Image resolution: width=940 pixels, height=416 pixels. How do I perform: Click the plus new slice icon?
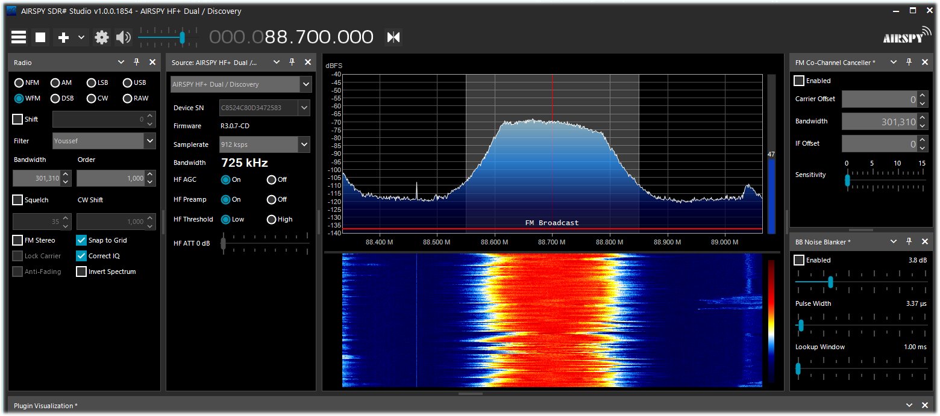tap(63, 37)
